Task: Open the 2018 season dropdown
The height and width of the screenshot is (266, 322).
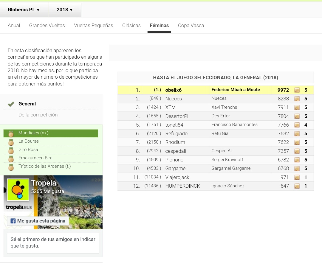Action: click(x=64, y=10)
